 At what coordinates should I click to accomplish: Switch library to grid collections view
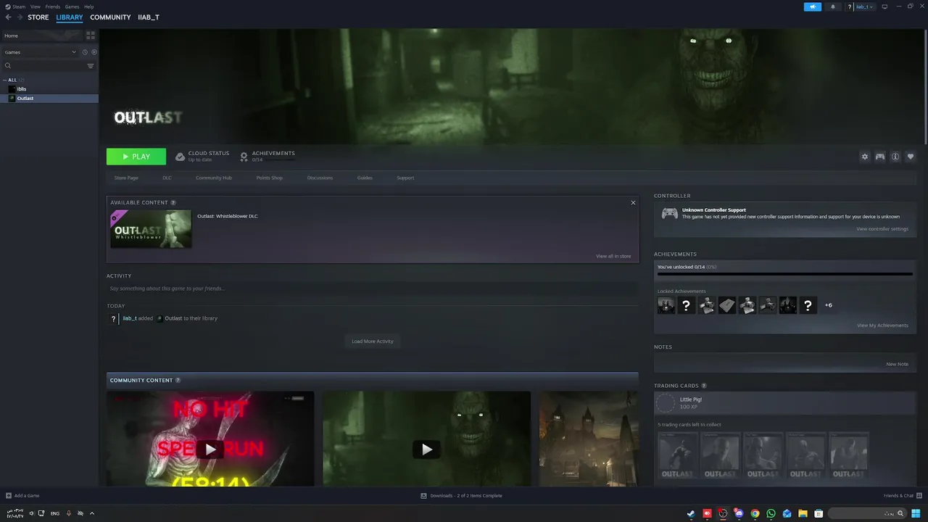(x=91, y=36)
